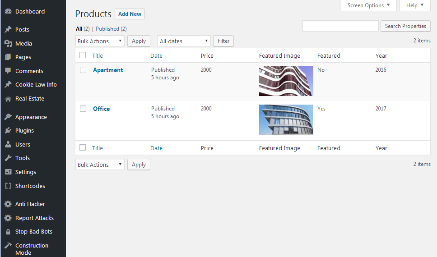Click the Real Estate house icon
This screenshot has width=437, height=257.
[8, 99]
